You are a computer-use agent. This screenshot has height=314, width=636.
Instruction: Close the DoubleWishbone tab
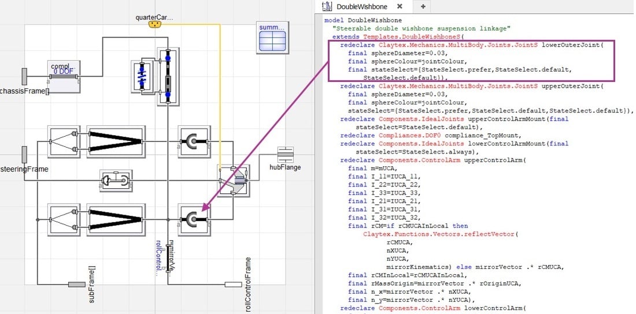[x=400, y=6]
